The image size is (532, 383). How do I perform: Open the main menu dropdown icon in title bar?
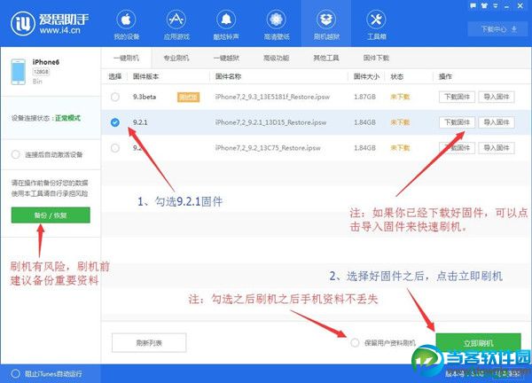pyautogui.click(x=496, y=5)
